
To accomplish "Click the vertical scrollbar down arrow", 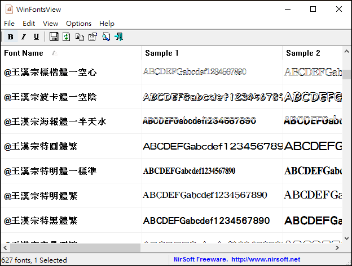I will tap(346, 238).
